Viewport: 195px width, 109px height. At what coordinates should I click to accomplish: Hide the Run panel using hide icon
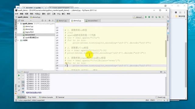tap(165, 72)
